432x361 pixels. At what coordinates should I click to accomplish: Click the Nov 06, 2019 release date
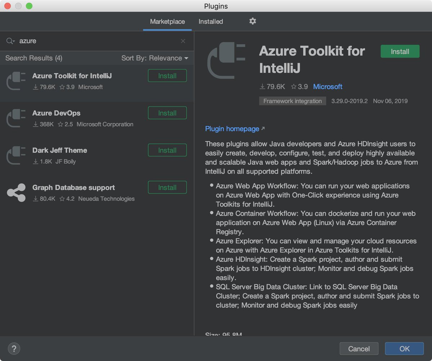tap(390, 101)
